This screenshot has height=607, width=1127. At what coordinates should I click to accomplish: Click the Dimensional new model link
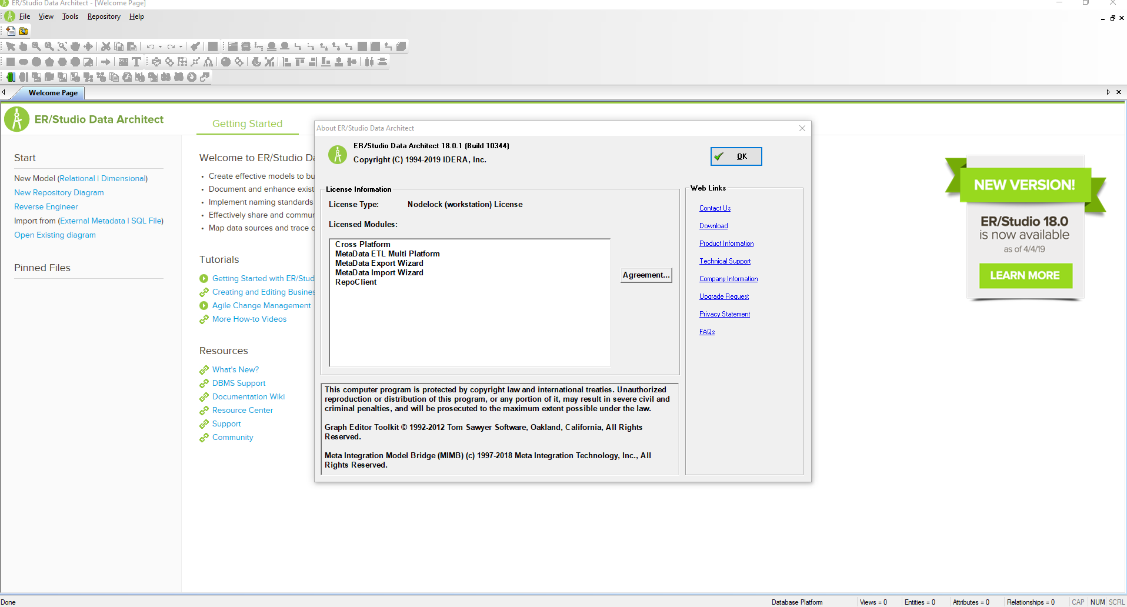[123, 178]
